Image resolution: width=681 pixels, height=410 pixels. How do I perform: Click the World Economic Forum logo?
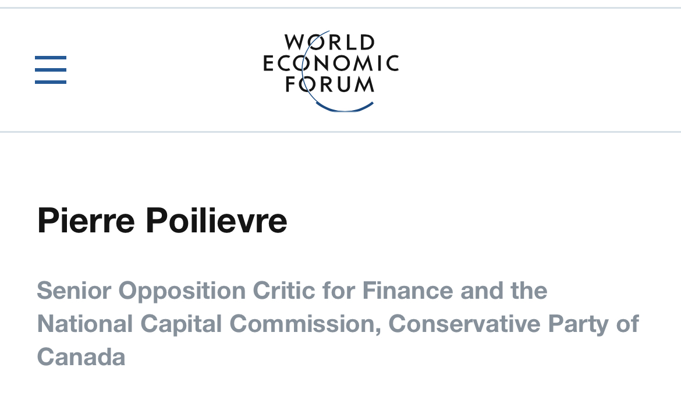pyautogui.click(x=331, y=71)
